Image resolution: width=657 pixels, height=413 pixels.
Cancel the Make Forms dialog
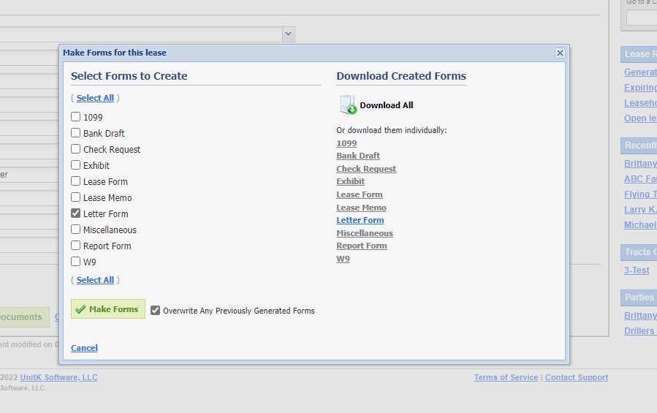(x=84, y=348)
